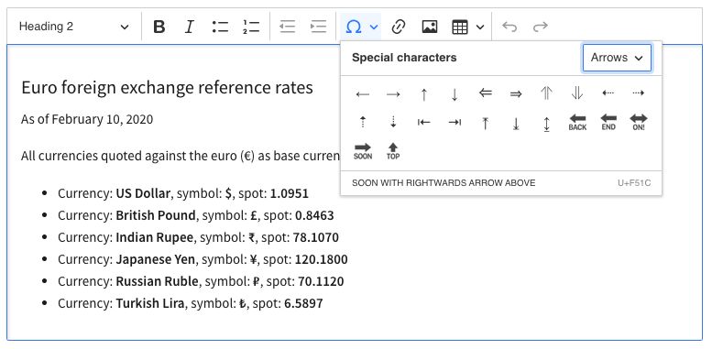The height and width of the screenshot is (349, 712).
Task: Decrease indent with outdent button
Action: 288,27
